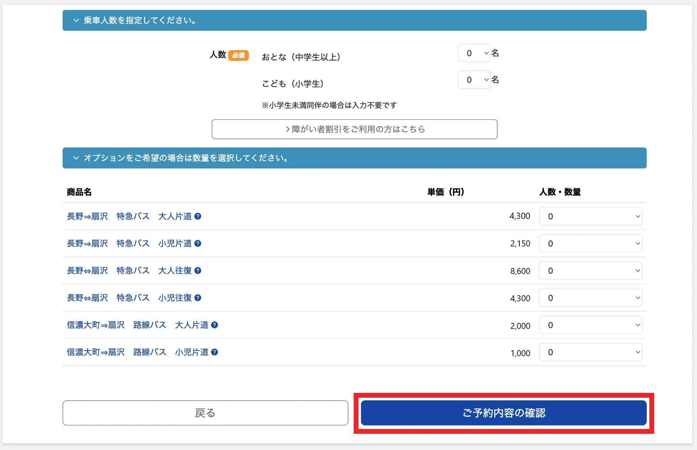Click the 障がい者割引をご利用の方はこちら button
Image resolution: width=697 pixels, height=450 pixels.
[x=354, y=129]
